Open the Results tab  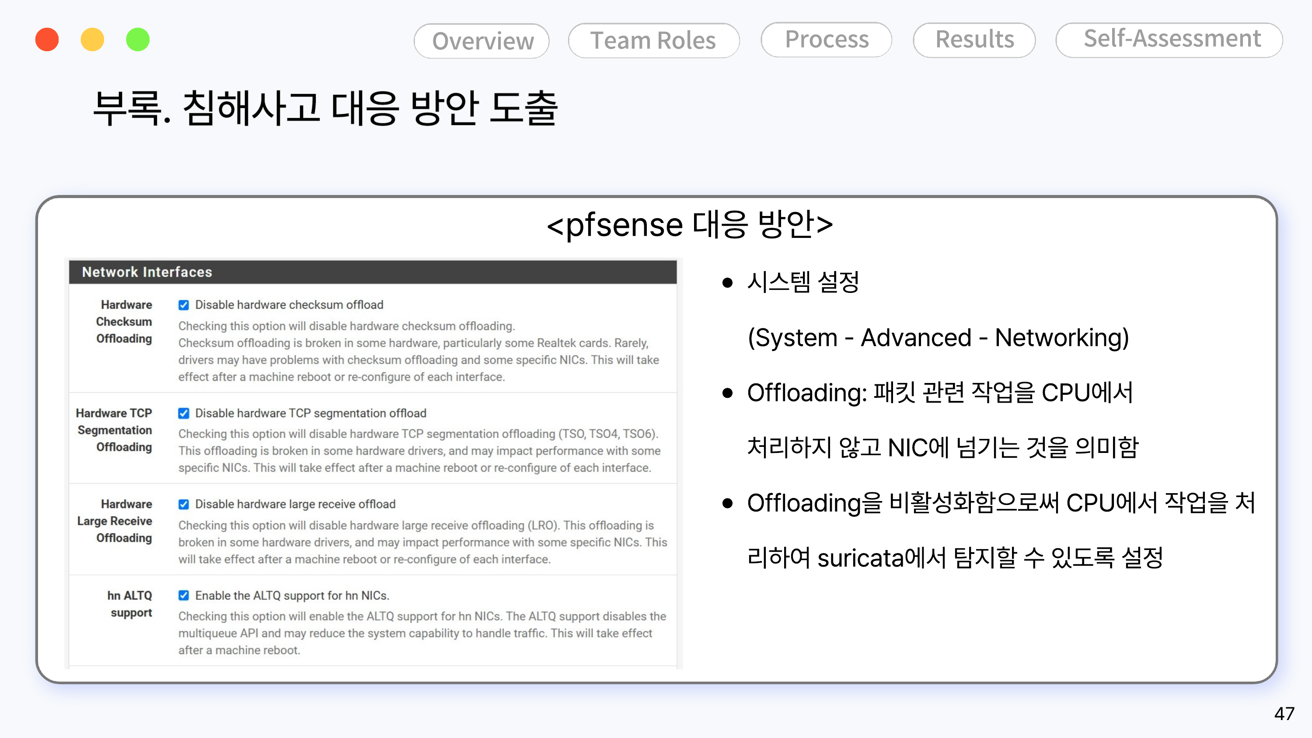tap(974, 40)
